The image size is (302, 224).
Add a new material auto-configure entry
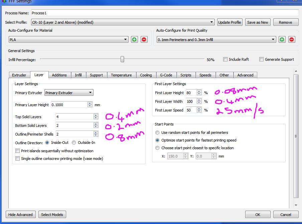tap(134, 39)
